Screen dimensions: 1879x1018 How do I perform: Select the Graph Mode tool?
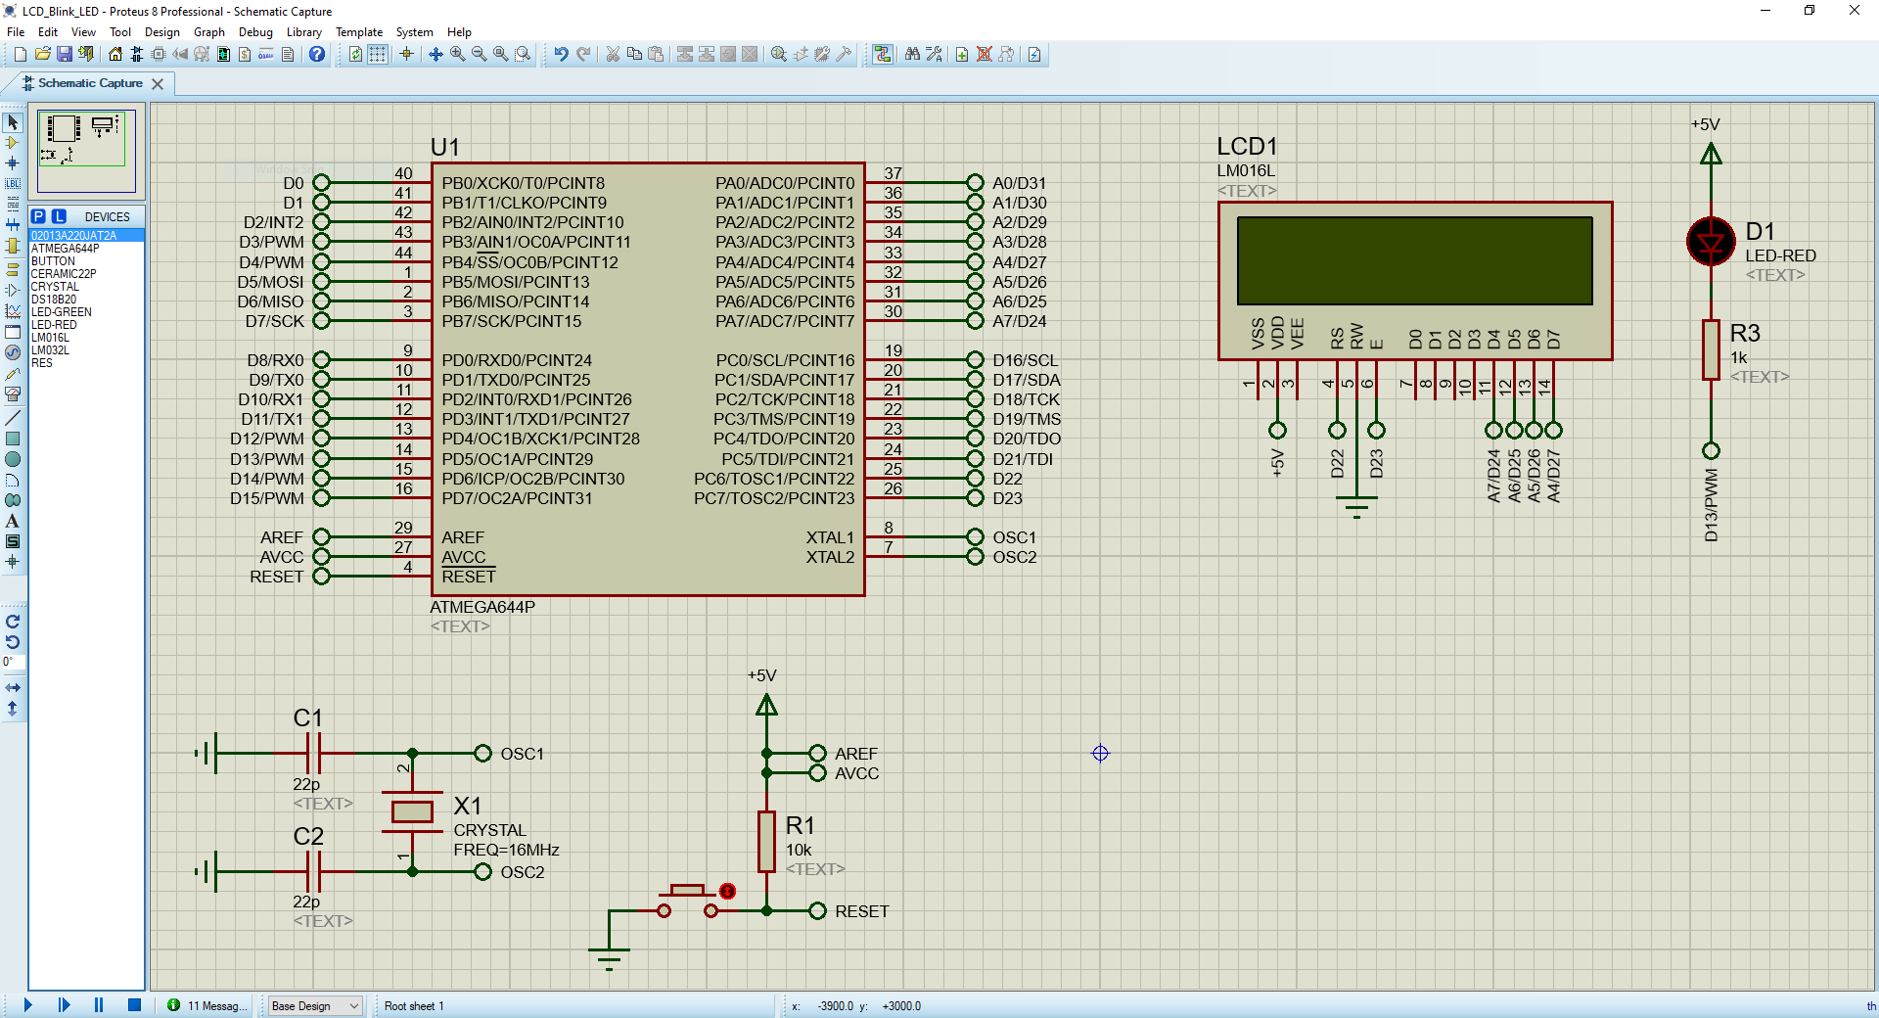tap(13, 311)
